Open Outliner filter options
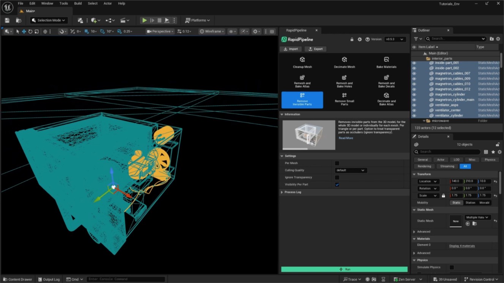The height and width of the screenshot is (283, 504). [x=417, y=39]
